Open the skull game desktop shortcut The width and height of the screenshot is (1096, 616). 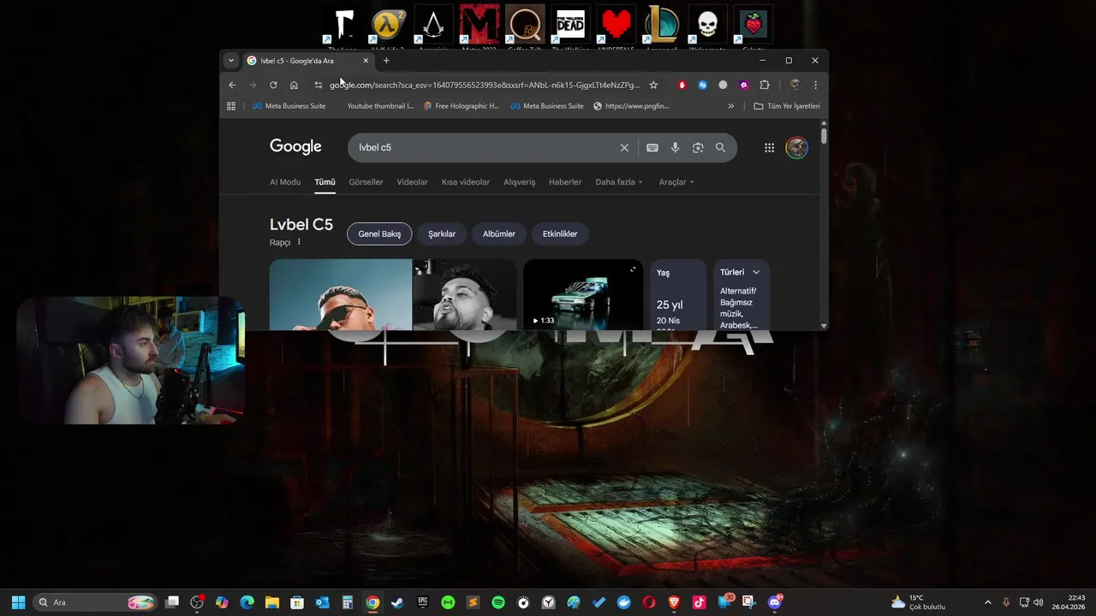[x=707, y=25]
